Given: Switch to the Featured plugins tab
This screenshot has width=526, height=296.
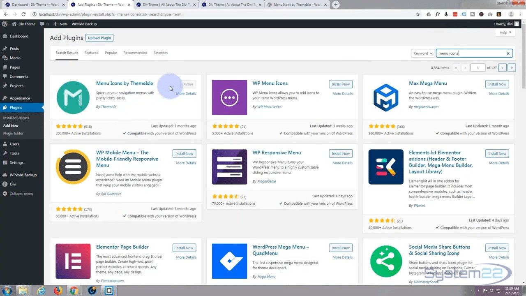Looking at the screenshot, I should click(x=91, y=53).
